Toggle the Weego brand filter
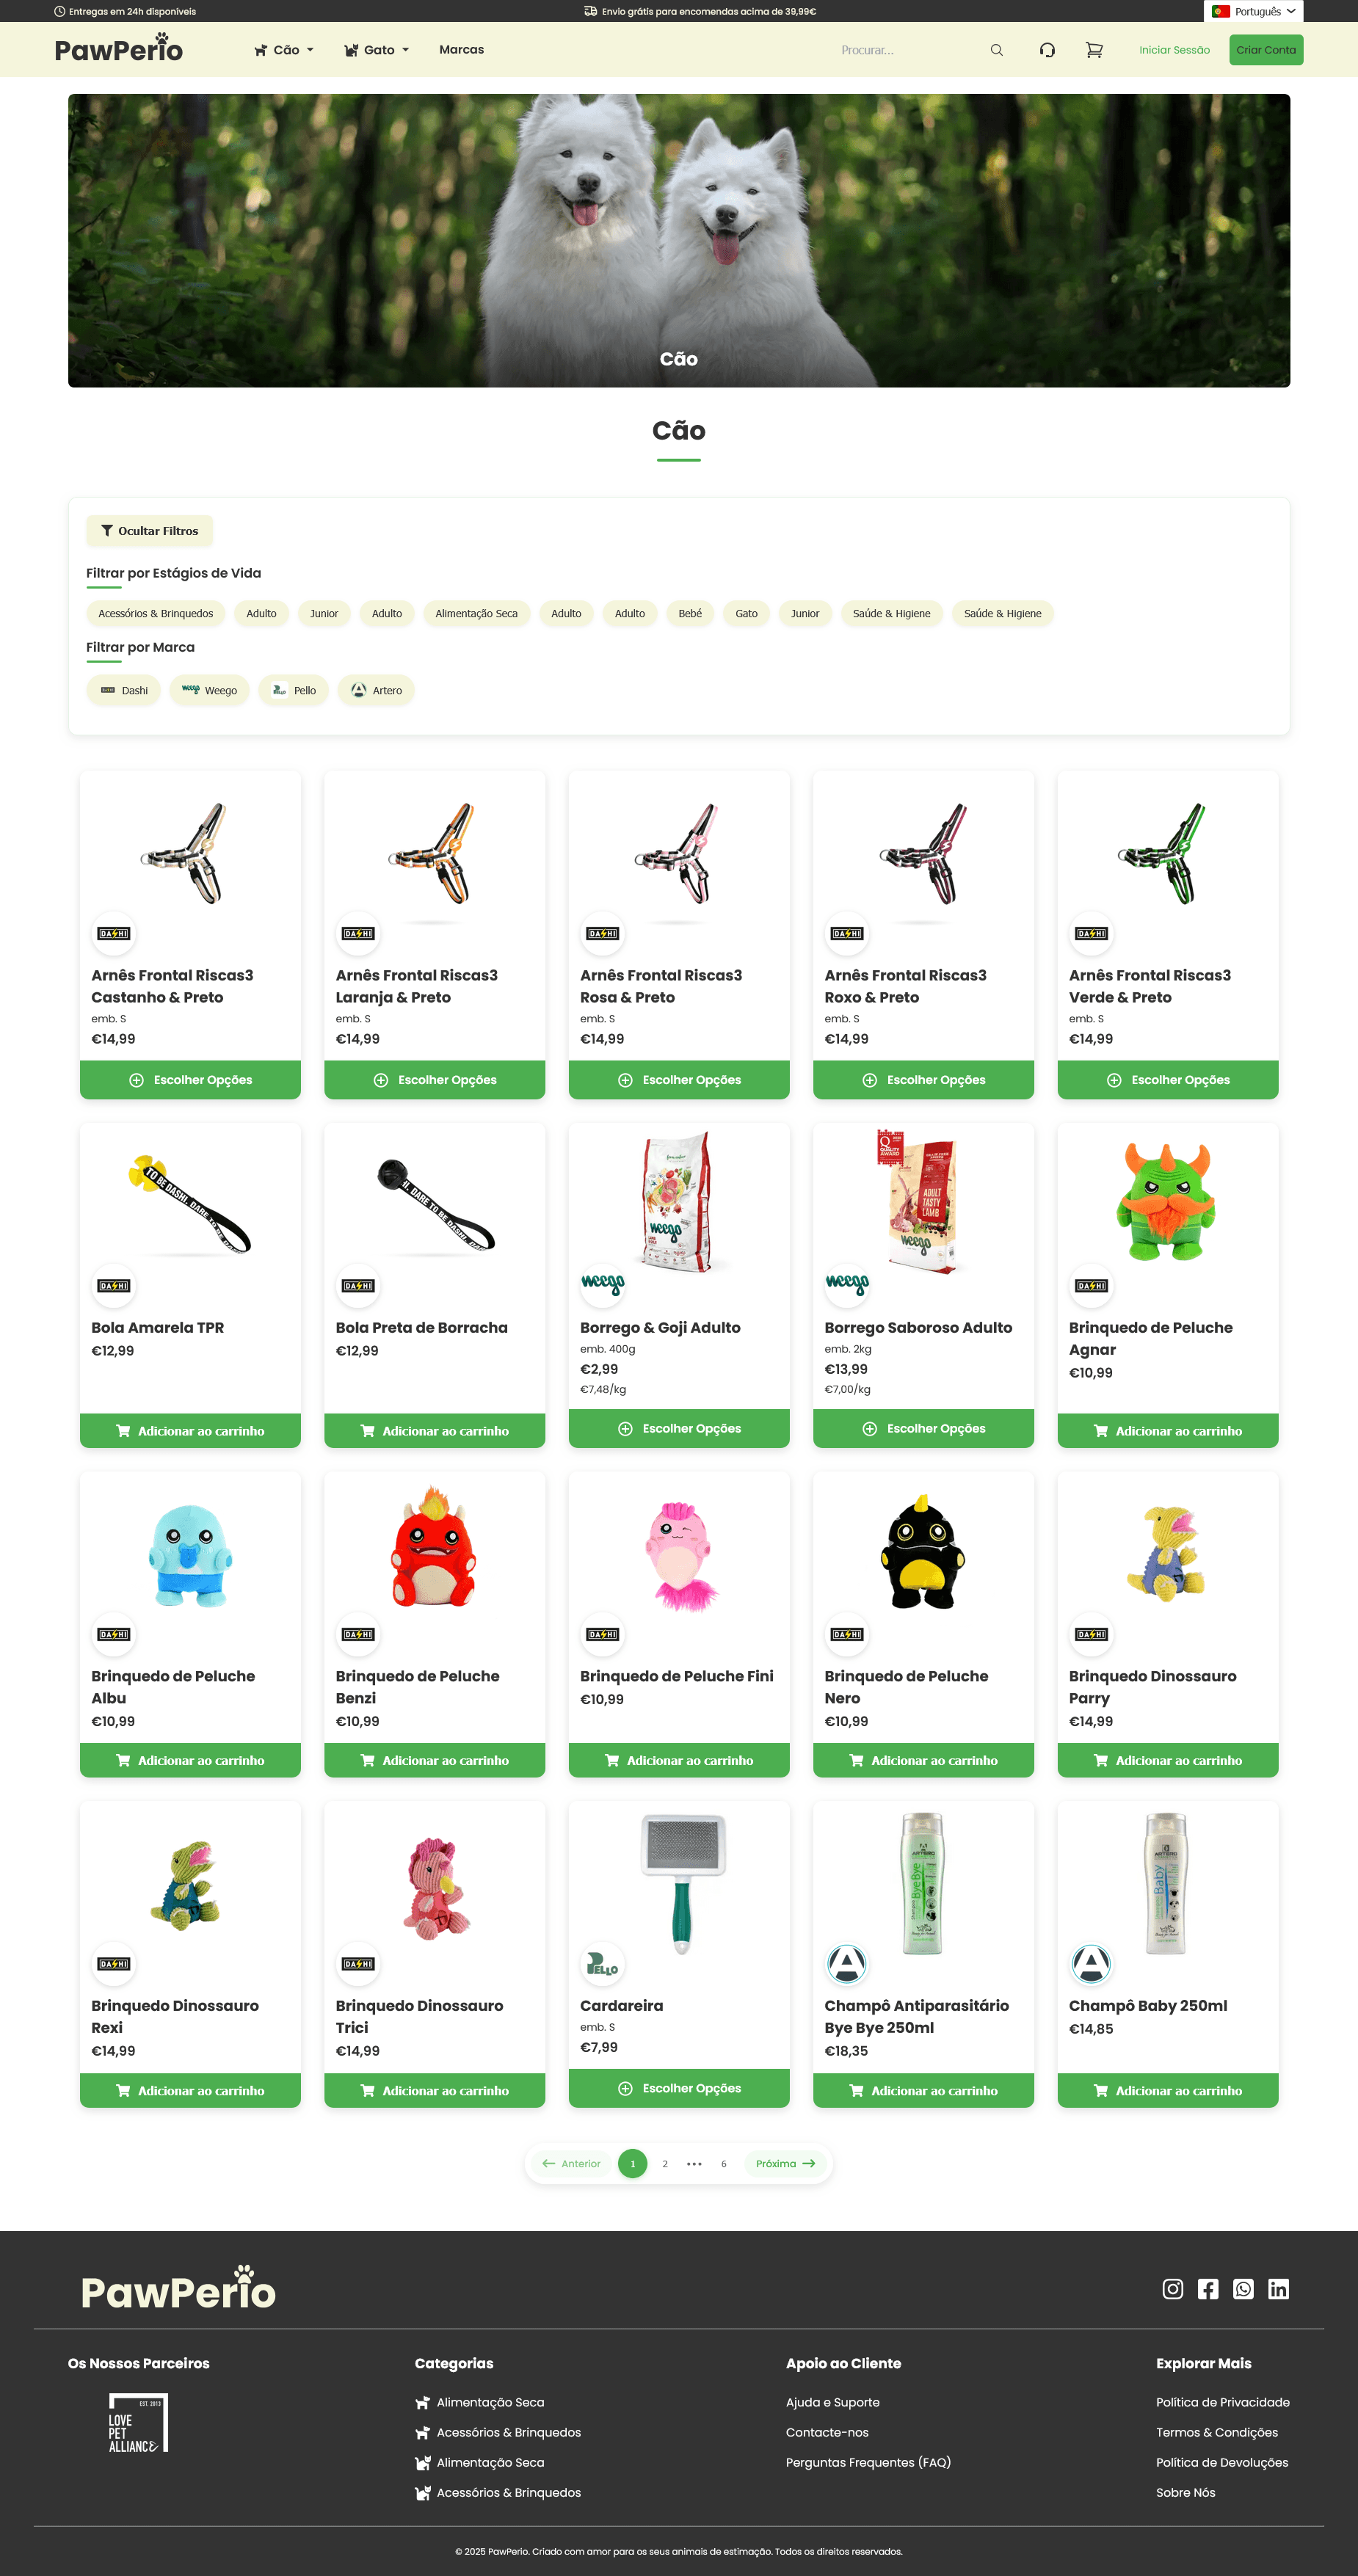 click(x=210, y=690)
